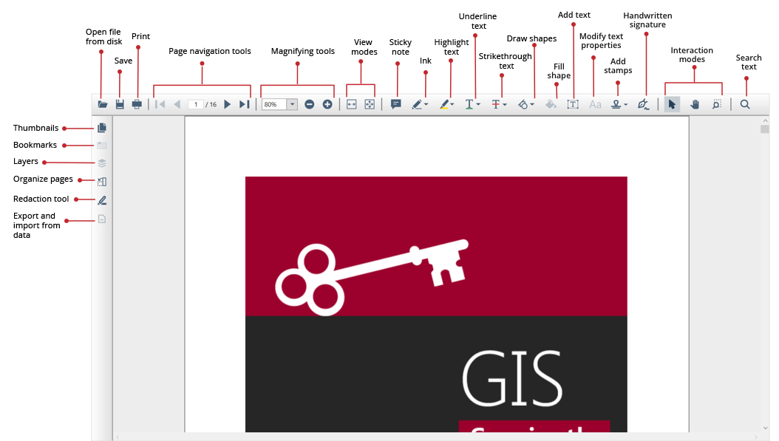Expand the Highlight text tool dropdown arrow
Image resolution: width=779 pixels, height=441 pixels.
point(452,105)
